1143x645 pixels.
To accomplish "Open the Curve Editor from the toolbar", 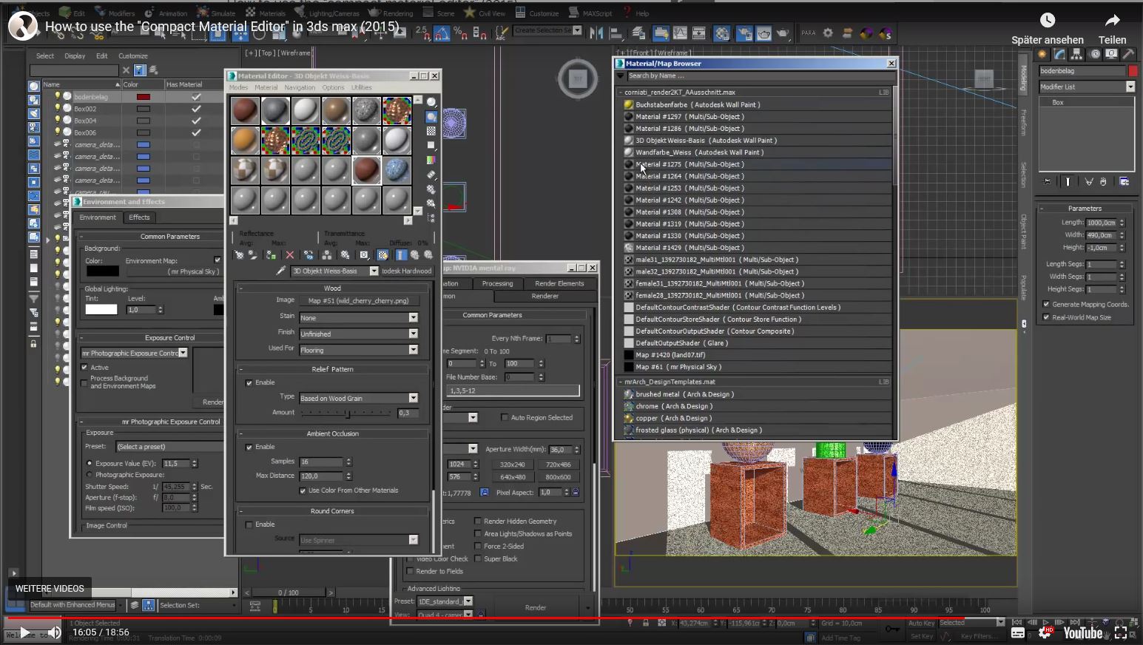I will [680, 33].
